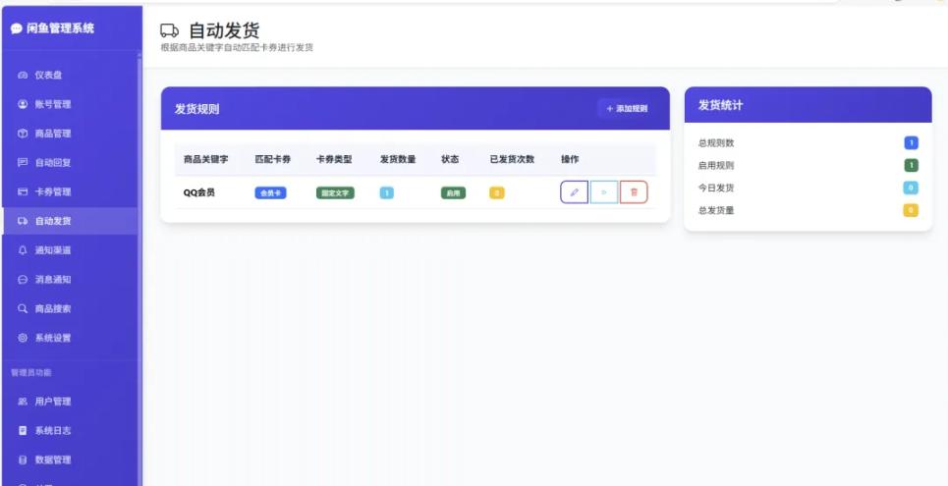Click the 状态 column header
948x486 pixels.
coord(450,159)
